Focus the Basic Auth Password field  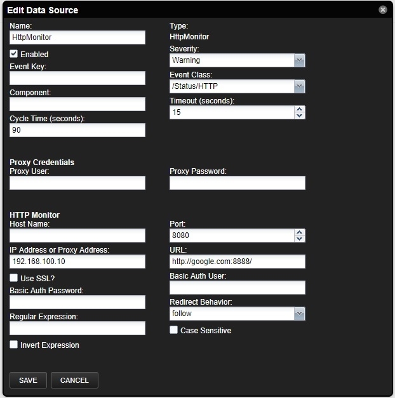(x=77, y=302)
